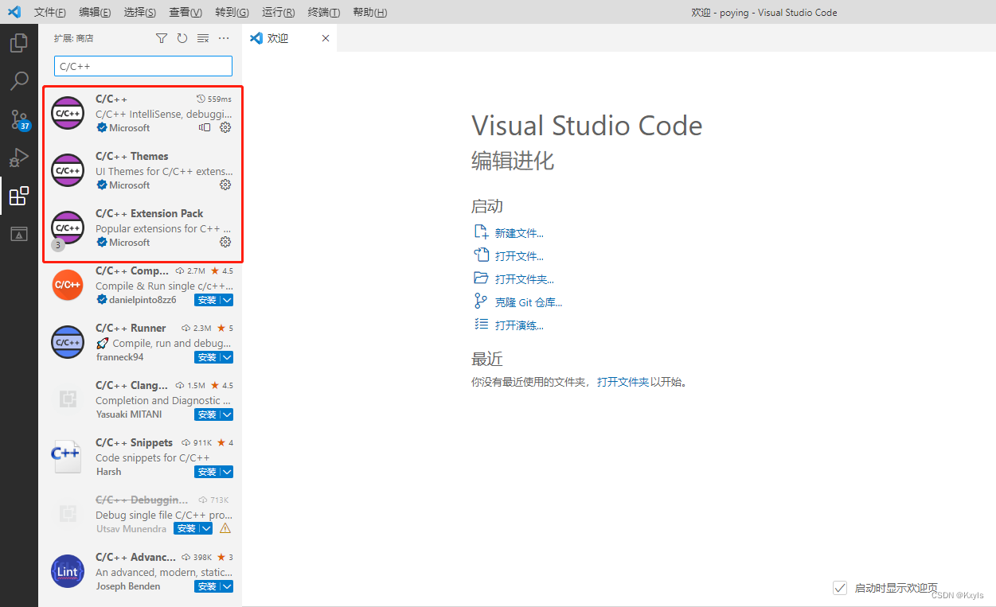Select the Extensions view icon
Screen dimensions: 996x607
[19, 196]
